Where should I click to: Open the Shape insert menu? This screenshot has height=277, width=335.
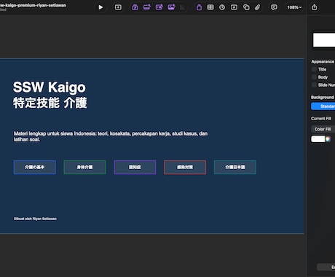pos(246,7)
